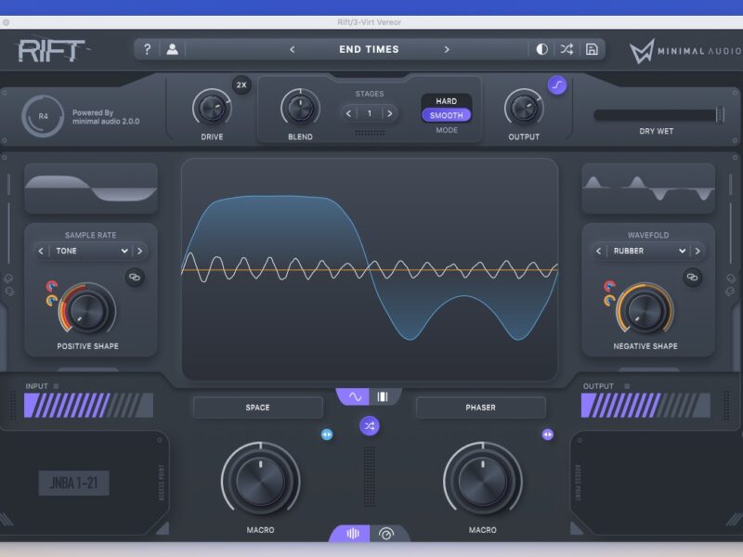
Task: Select the SMOOTH mode option
Action: tap(446, 116)
